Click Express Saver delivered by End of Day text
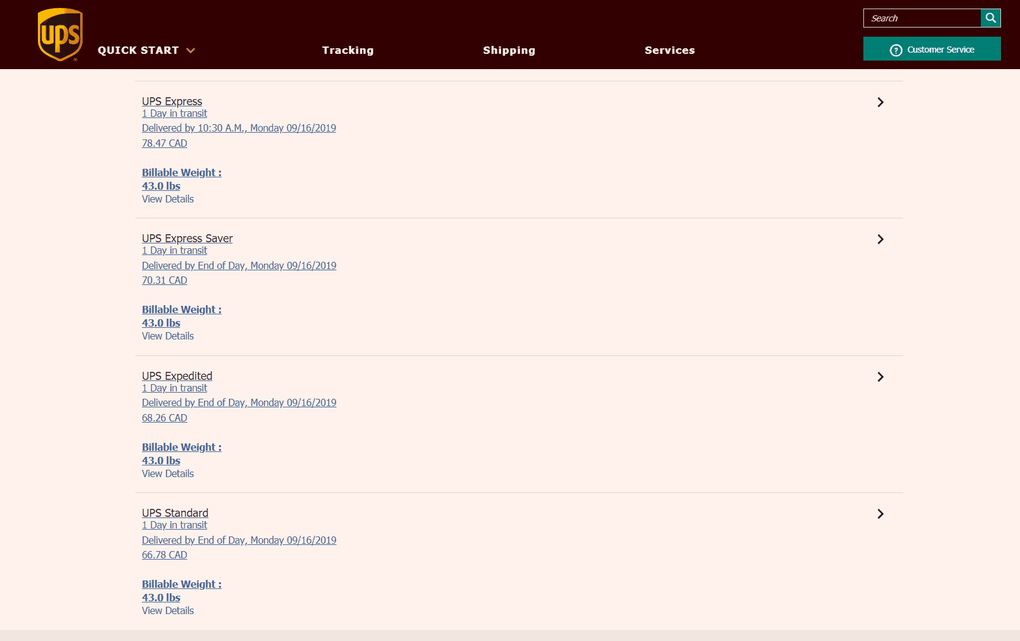 click(x=239, y=265)
